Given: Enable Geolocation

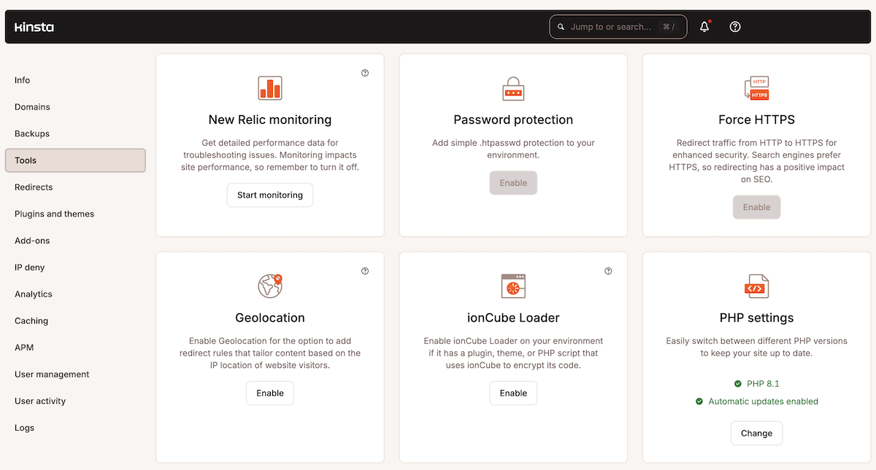Looking at the screenshot, I should 270,393.
